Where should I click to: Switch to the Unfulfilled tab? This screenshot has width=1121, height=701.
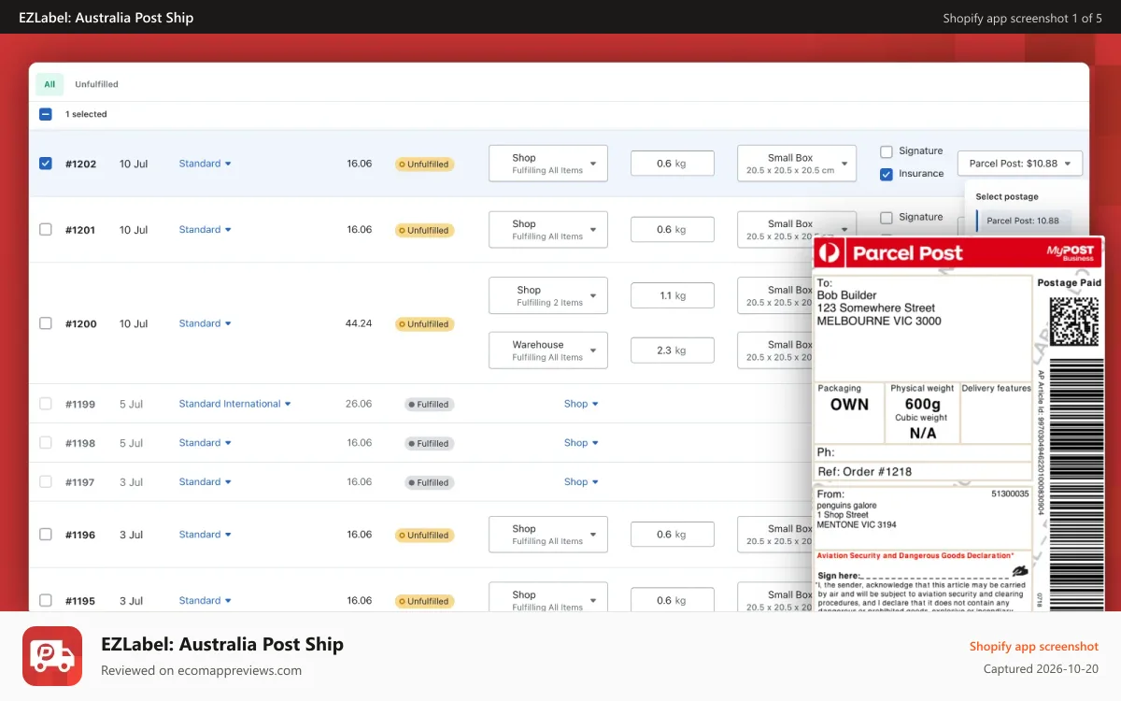coord(97,84)
